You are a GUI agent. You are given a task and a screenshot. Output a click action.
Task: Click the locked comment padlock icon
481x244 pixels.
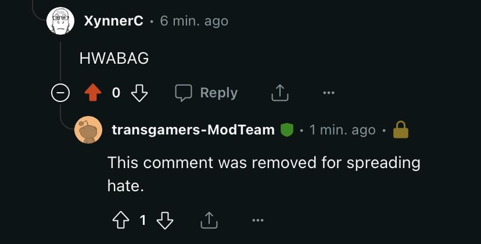click(x=401, y=130)
